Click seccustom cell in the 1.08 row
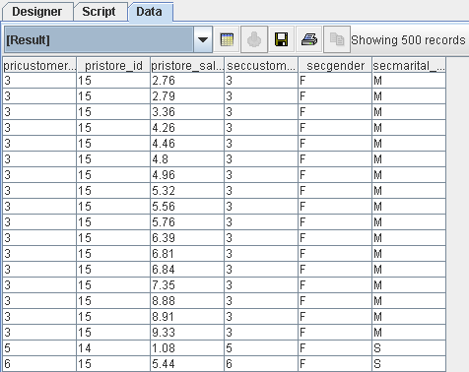This screenshot has height=372, width=469. click(261, 348)
